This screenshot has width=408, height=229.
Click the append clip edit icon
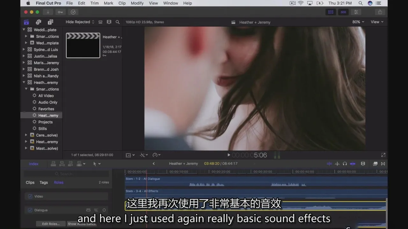pyautogui.click(x=70, y=163)
